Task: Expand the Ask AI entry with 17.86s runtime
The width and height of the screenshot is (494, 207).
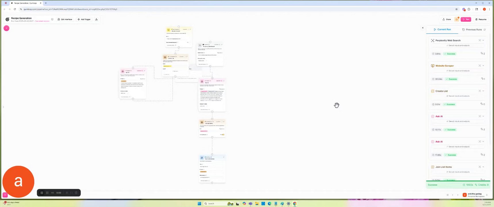Action: pyautogui.click(x=483, y=141)
